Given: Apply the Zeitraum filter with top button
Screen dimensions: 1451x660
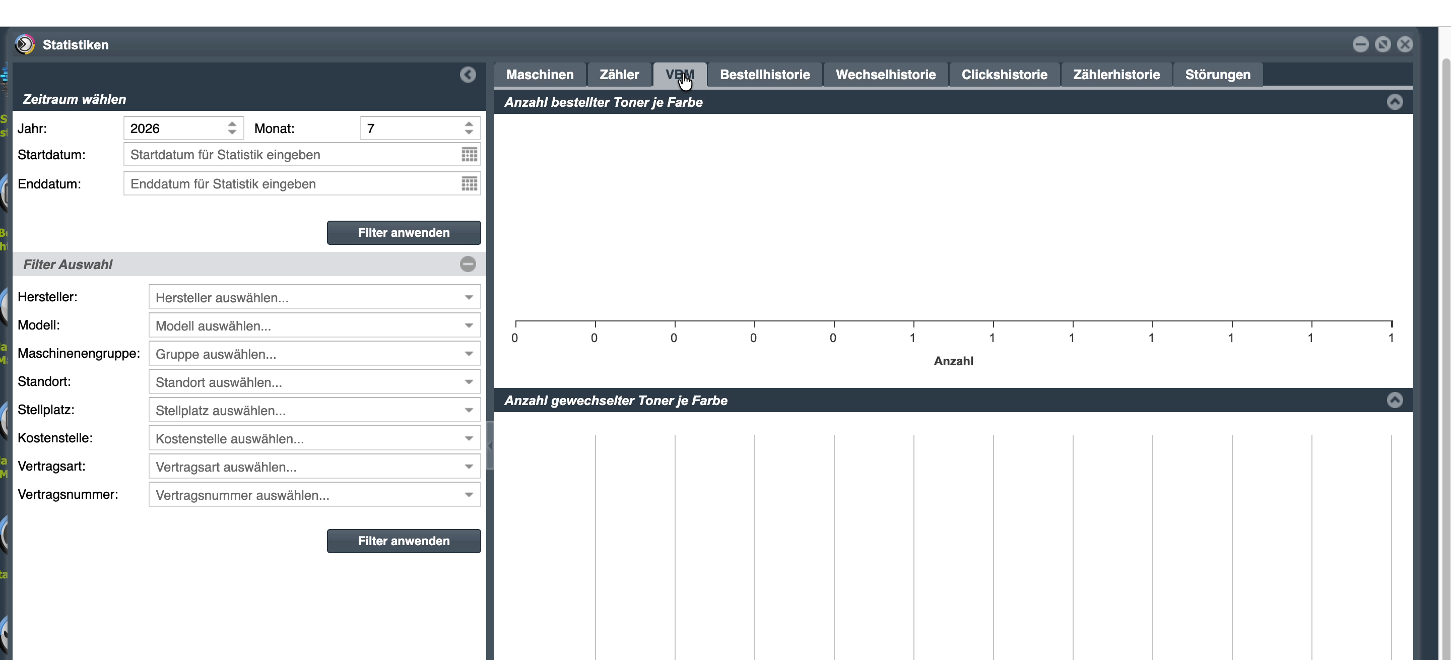Looking at the screenshot, I should click(x=403, y=233).
